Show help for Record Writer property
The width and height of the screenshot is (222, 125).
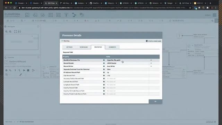click(104, 66)
